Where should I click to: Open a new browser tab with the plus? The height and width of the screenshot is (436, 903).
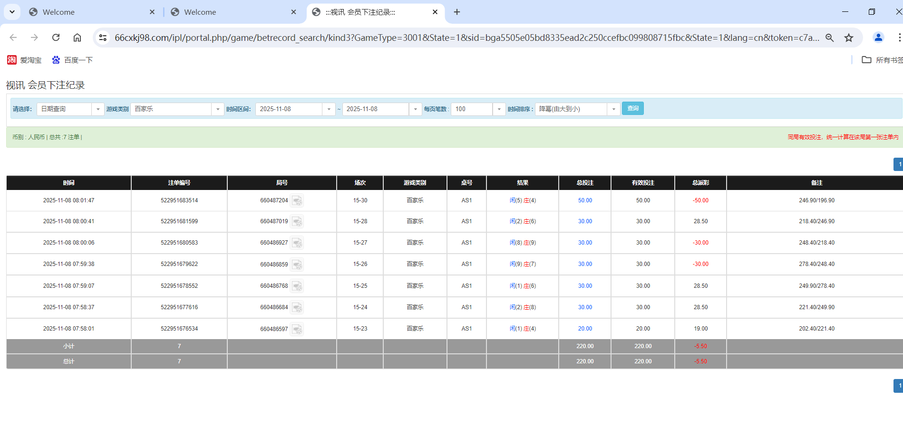click(456, 12)
